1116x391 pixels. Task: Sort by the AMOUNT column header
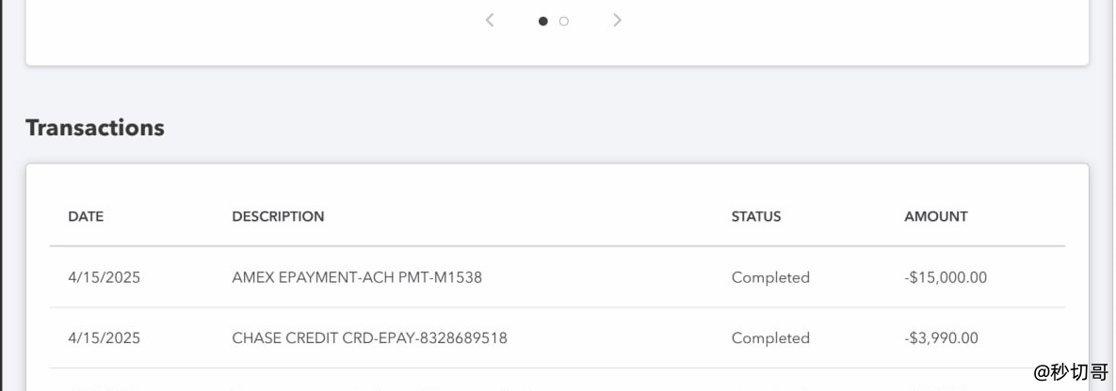click(936, 216)
